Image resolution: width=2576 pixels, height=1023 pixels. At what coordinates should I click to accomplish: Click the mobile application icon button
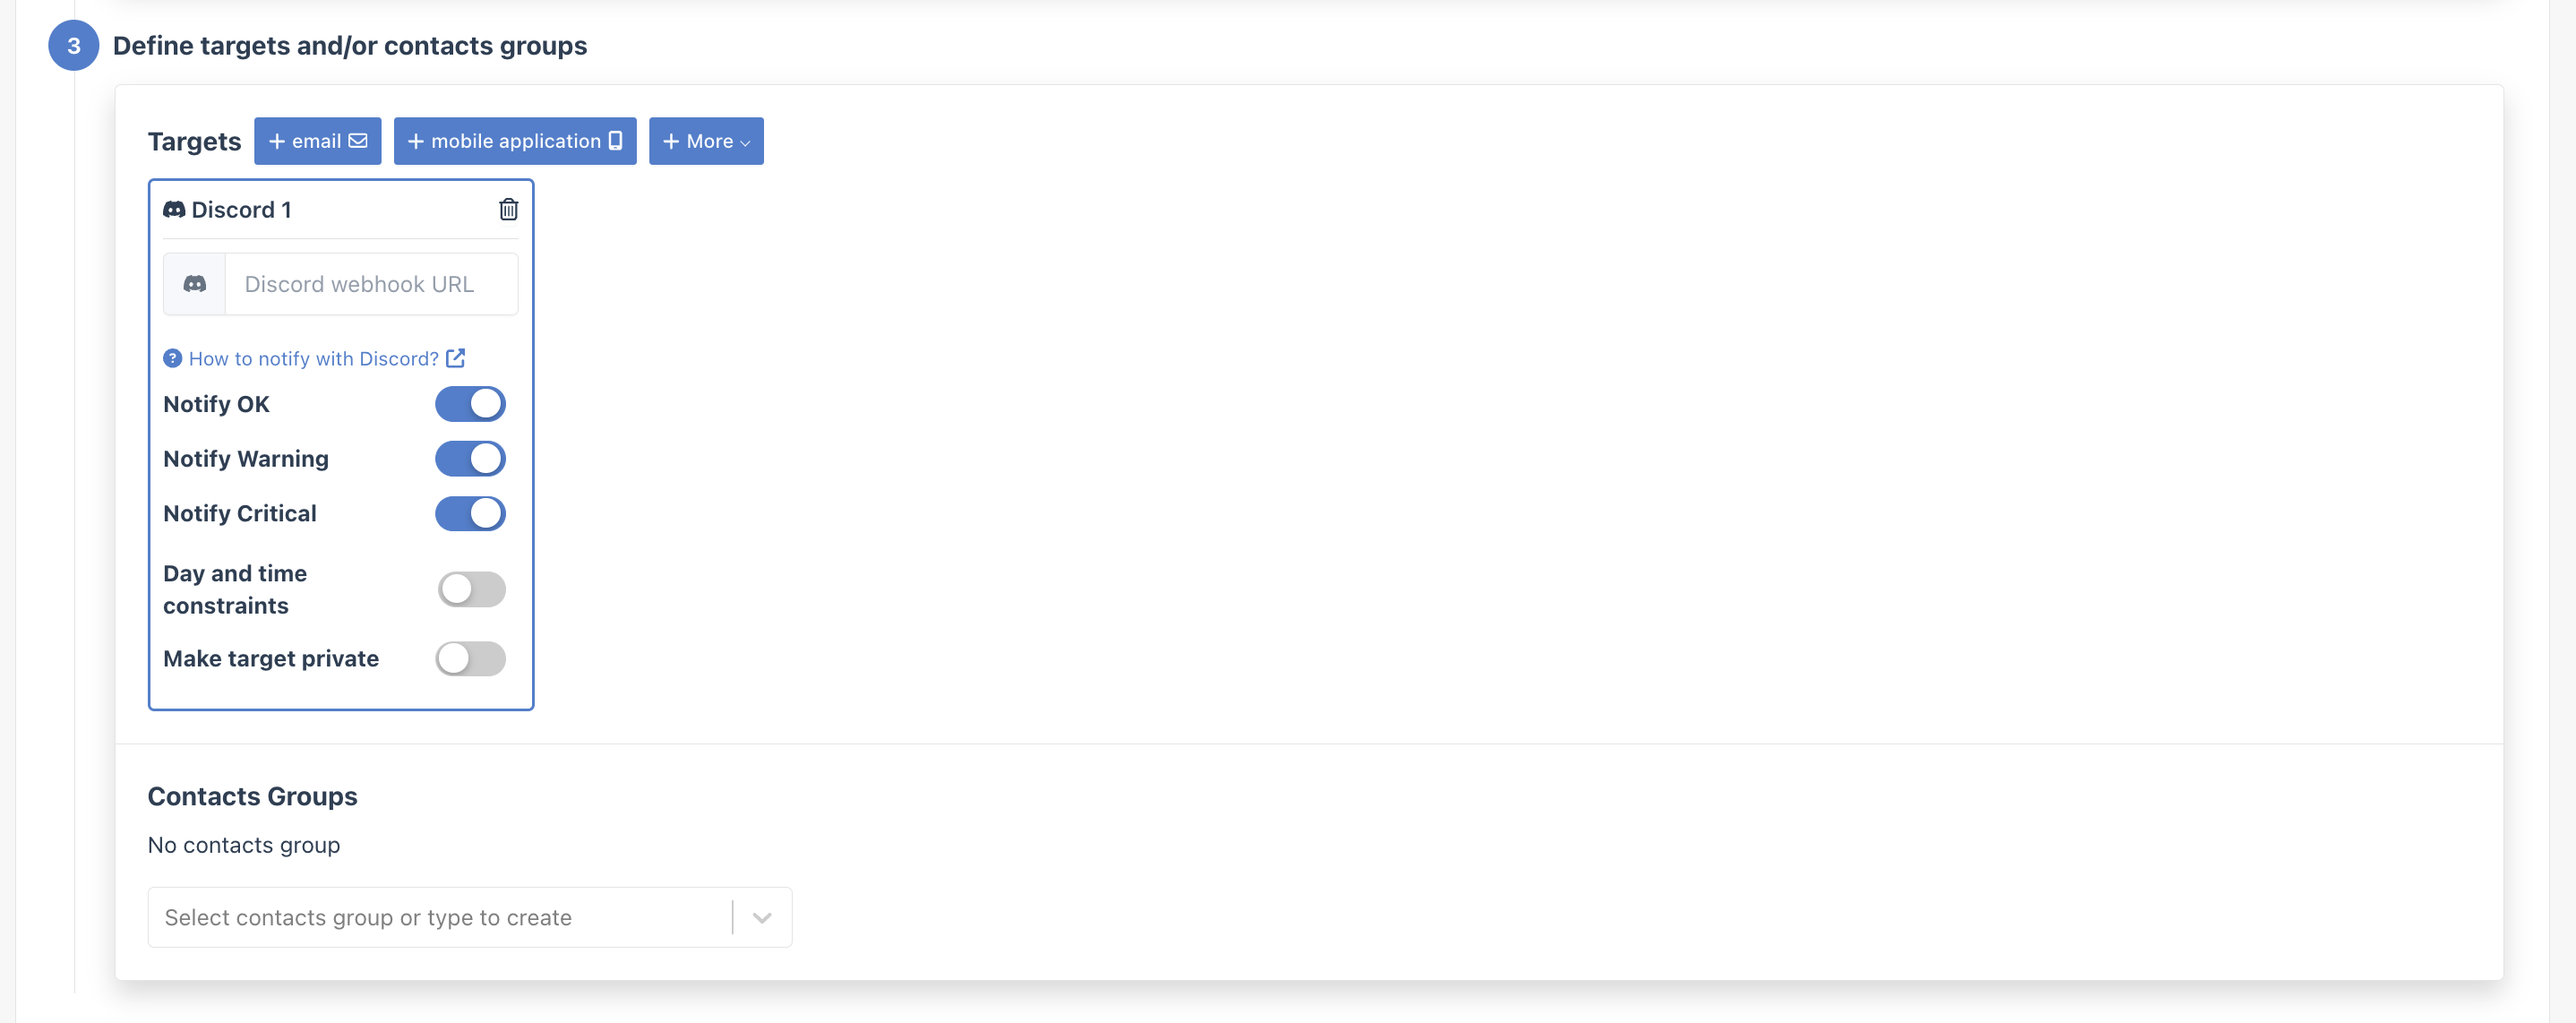pos(514,140)
